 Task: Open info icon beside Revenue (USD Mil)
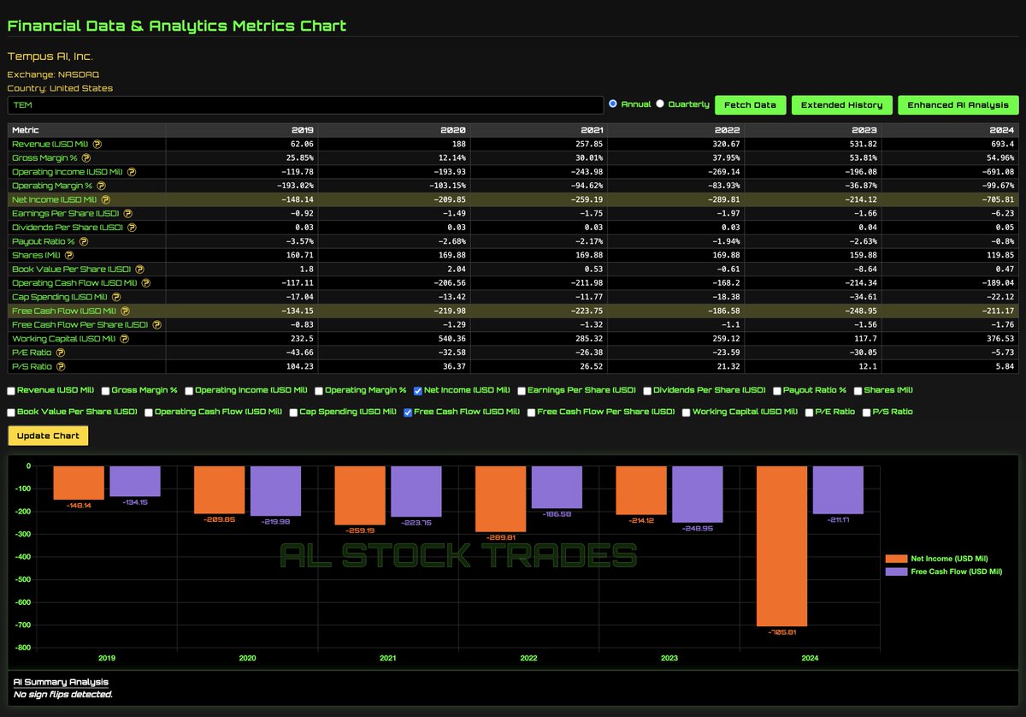coord(97,144)
